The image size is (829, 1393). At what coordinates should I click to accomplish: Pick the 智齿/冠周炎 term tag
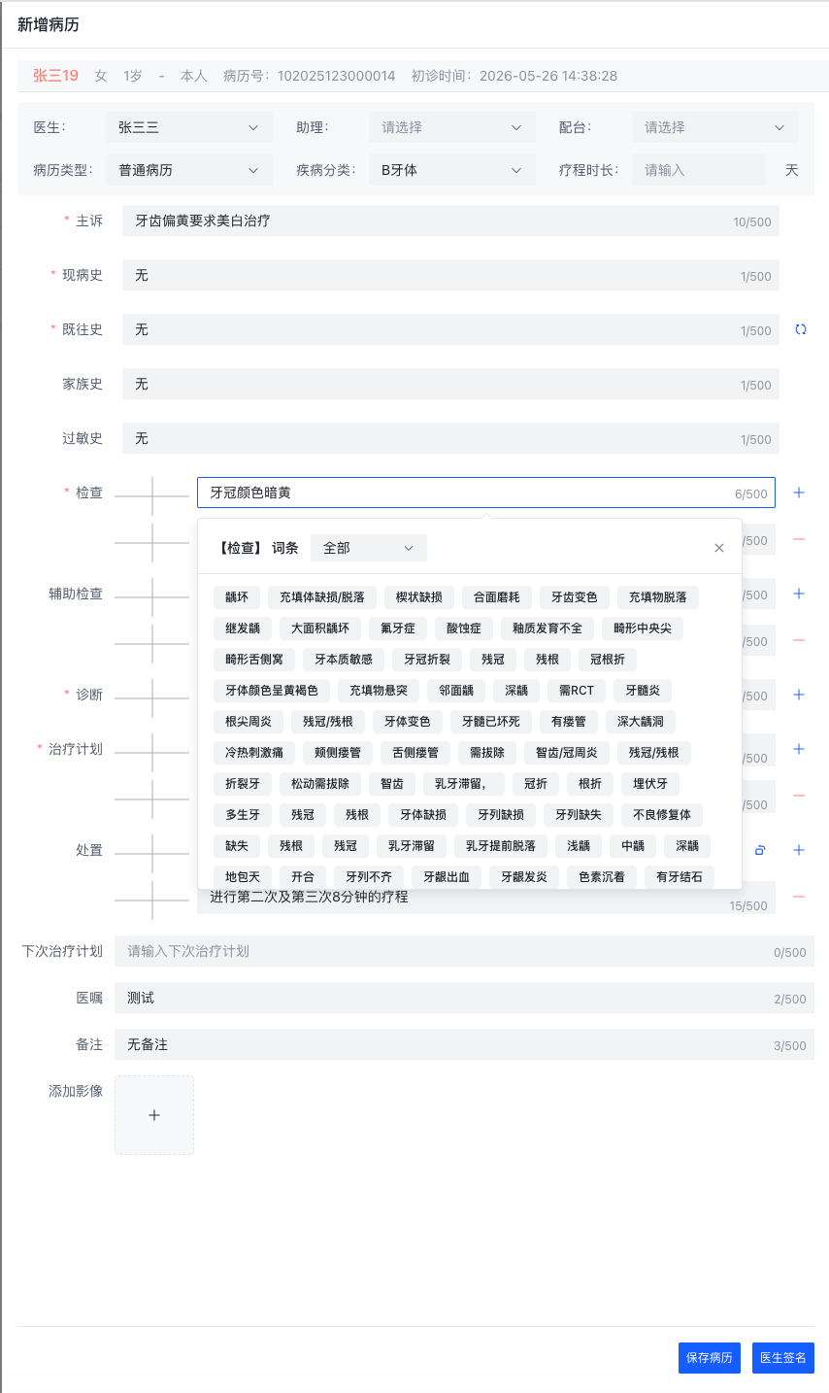click(x=567, y=753)
